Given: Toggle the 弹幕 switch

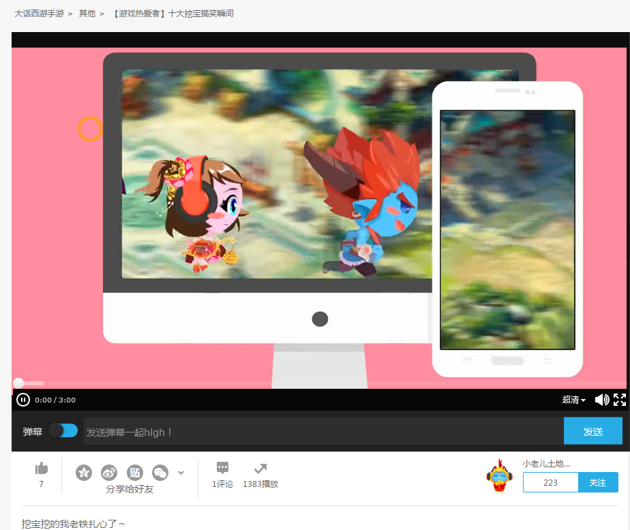Looking at the screenshot, I should point(63,431).
